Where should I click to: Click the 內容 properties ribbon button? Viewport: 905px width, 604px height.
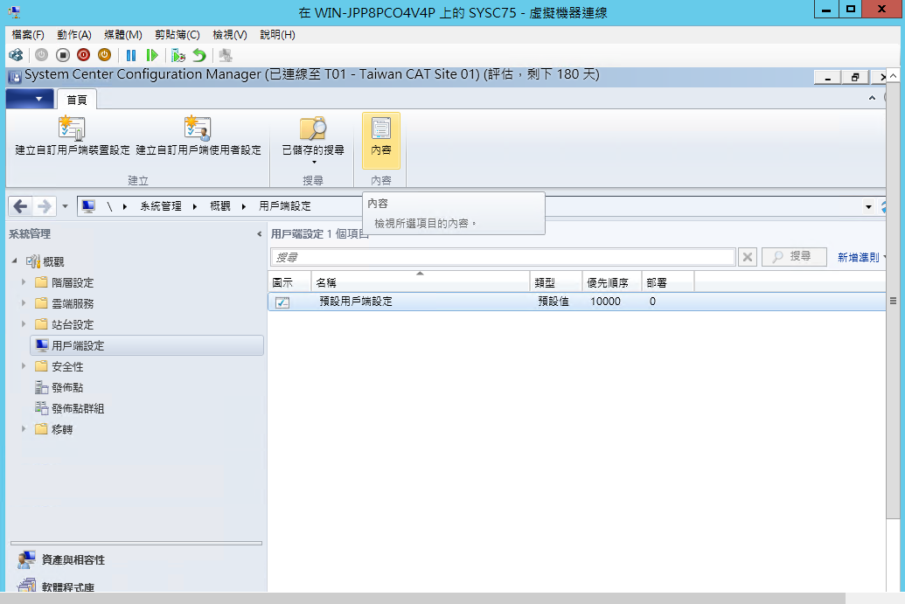tap(381, 140)
